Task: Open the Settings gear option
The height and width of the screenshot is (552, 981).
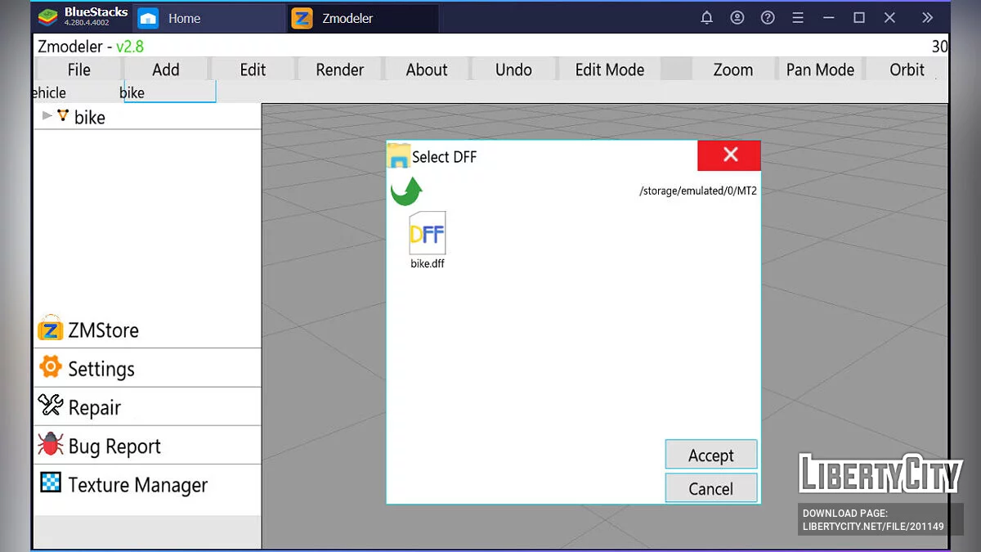Action: tap(51, 367)
